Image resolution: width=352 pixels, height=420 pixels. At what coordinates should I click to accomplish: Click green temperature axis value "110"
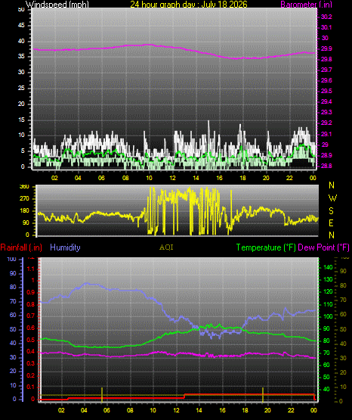tap(328, 304)
